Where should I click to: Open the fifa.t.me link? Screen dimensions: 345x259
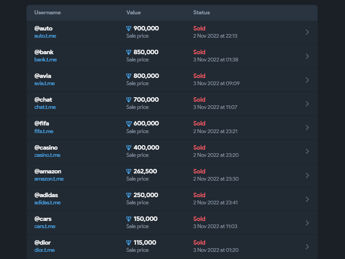pyautogui.click(x=44, y=131)
